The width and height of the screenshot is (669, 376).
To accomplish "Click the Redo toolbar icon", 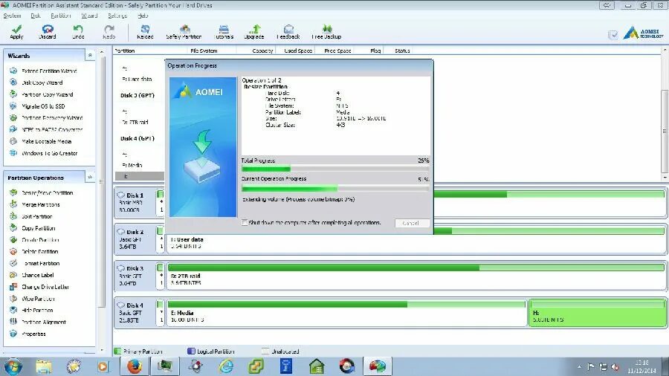I will pyautogui.click(x=109, y=32).
